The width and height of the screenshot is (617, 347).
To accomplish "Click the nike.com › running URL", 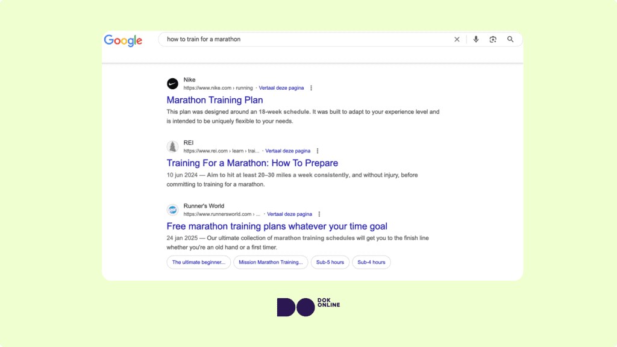I will pyautogui.click(x=218, y=88).
